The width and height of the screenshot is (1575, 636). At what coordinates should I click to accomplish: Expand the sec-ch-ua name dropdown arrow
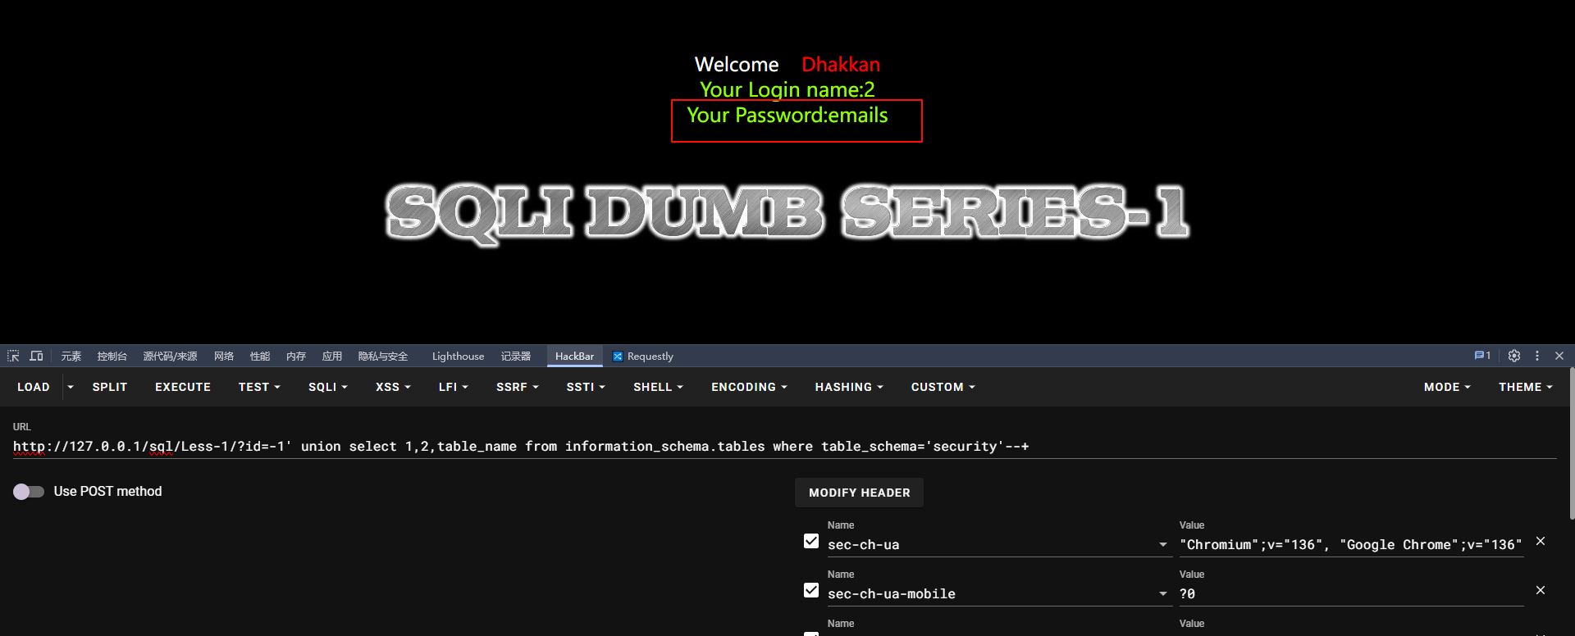tap(1162, 545)
